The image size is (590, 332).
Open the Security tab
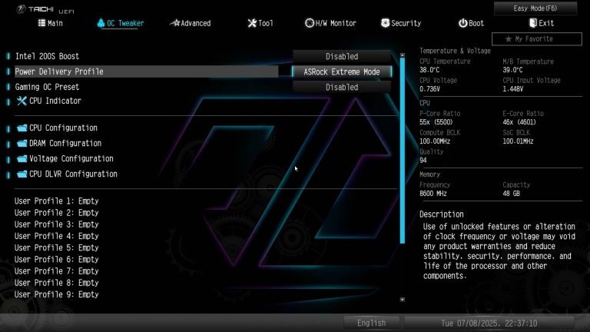(x=401, y=23)
